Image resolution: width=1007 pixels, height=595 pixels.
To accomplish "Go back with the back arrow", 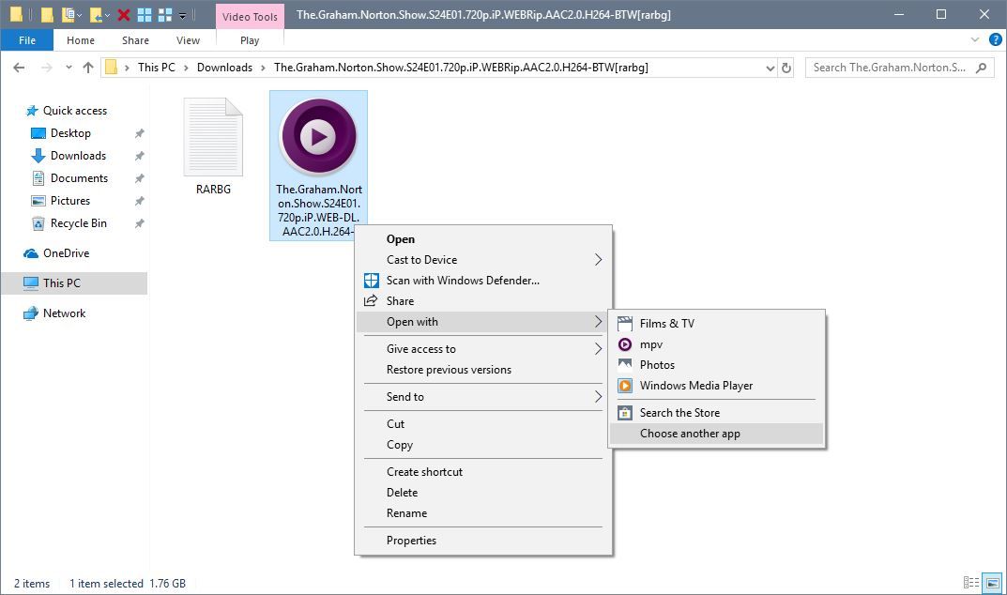I will click(20, 68).
